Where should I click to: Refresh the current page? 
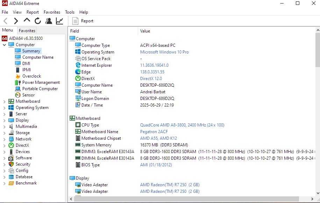click(38, 21)
